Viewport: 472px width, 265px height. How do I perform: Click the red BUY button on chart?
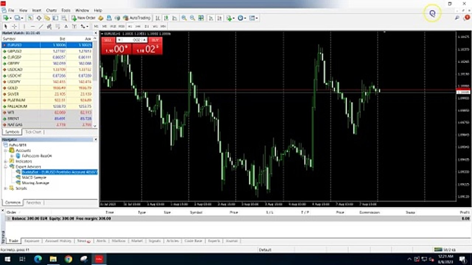[x=155, y=40]
